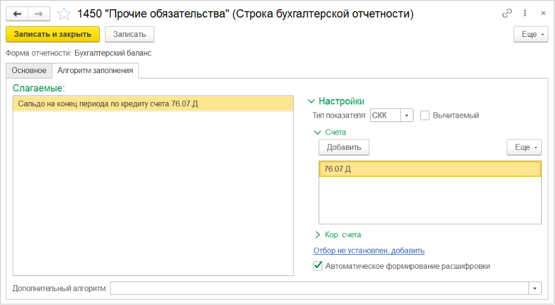Switch to the Основное tab
This screenshot has width=555, height=305.
click(29, 71)
